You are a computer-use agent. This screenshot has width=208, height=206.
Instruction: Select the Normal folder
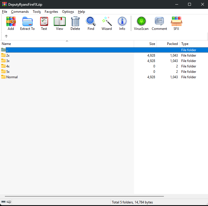[x=12, y=77]
